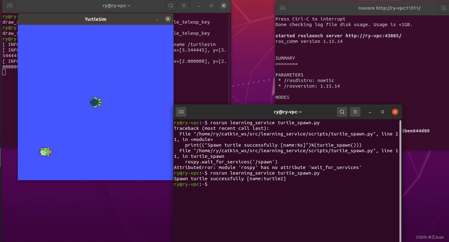Click 'Done checking log file disk usage' line
449x242 pixels.
[x=344, y=25]
